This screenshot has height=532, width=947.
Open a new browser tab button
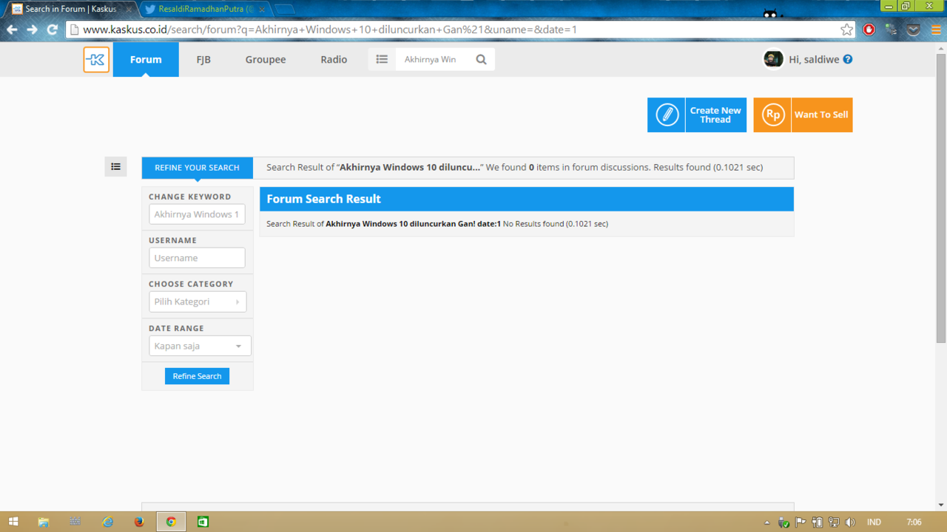click(285, 10)
